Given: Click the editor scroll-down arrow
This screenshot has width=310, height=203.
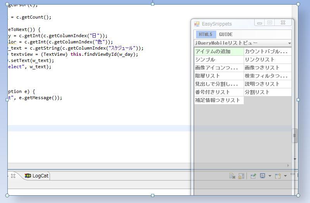Looking at the screenshot, I should tap(295, 159).
